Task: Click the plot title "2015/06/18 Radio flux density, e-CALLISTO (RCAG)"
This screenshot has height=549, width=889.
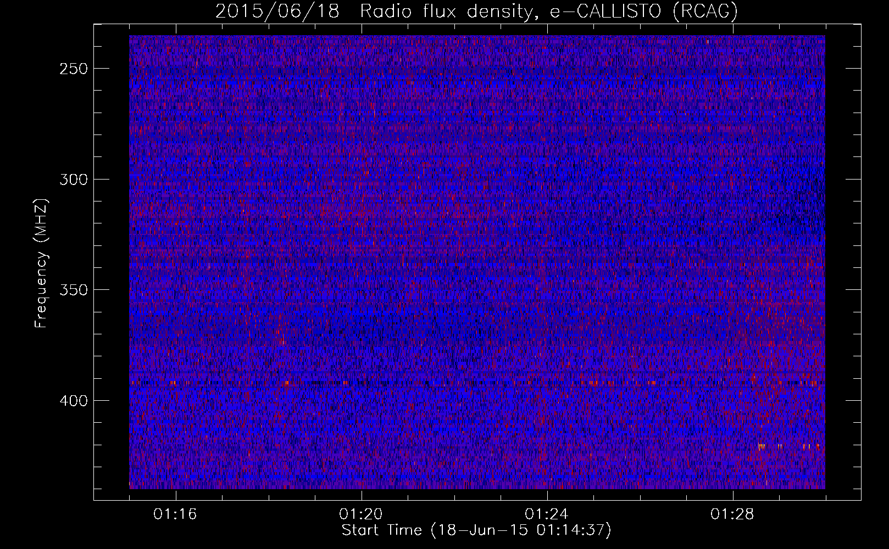Action: pyautogui.click(x=476, y=11)
